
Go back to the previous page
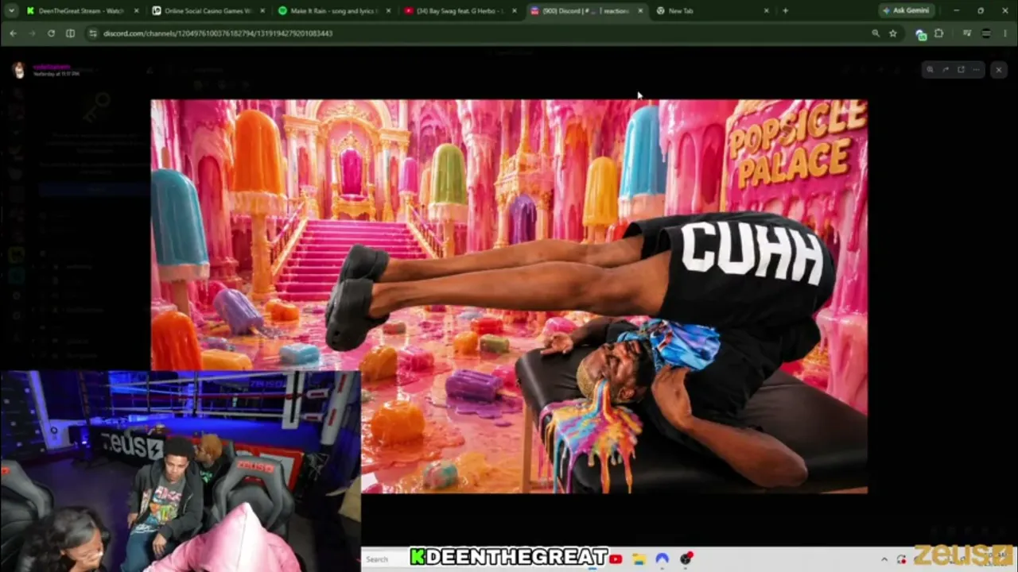click(13, 33)
